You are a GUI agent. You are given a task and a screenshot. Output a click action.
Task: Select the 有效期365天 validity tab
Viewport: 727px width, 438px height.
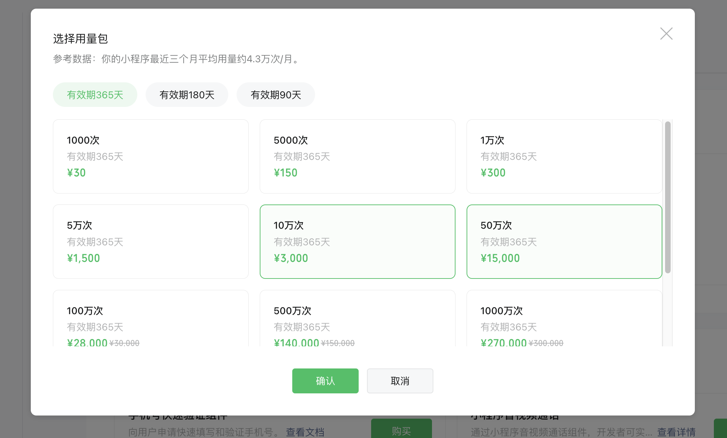(95, 95)
